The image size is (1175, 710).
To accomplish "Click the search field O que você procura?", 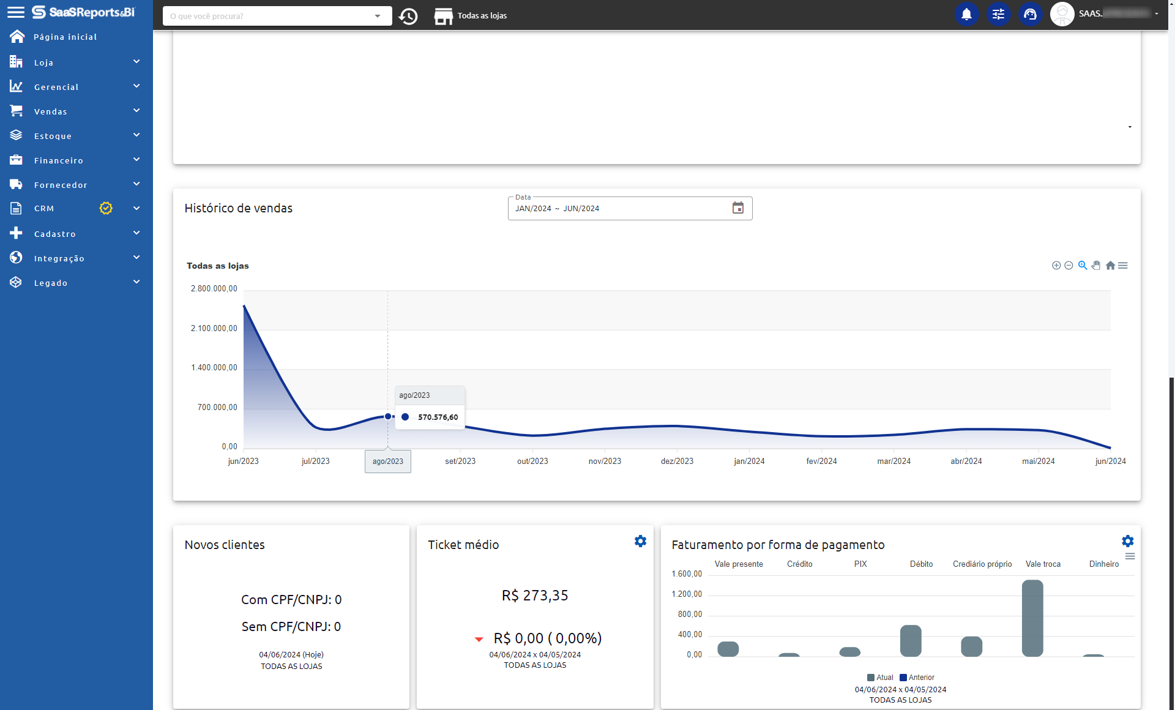I will point(277,16).
